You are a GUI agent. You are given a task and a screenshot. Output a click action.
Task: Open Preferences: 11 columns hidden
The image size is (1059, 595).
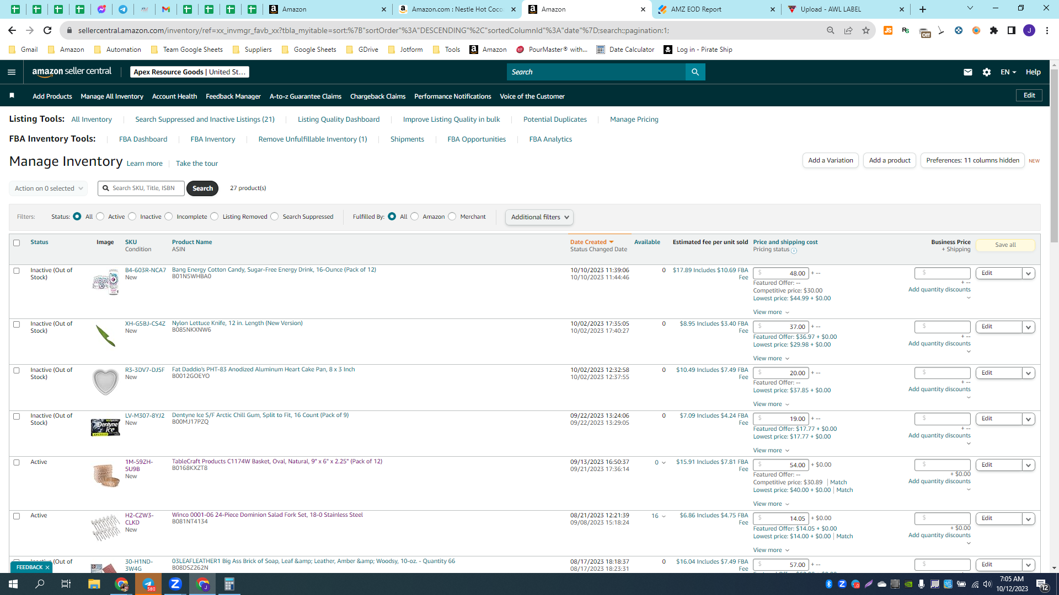(x=972, y=160)
